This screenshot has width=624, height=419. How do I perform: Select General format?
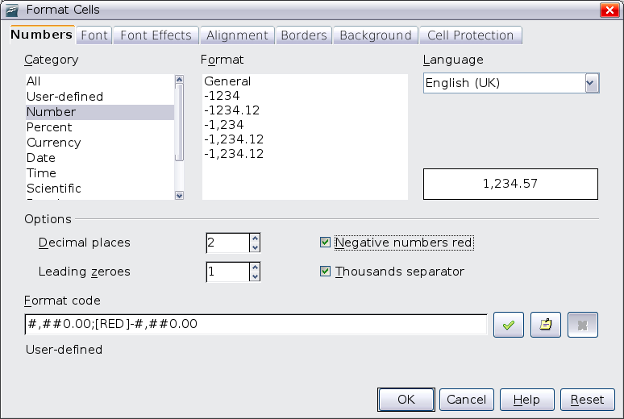(305, 81)
